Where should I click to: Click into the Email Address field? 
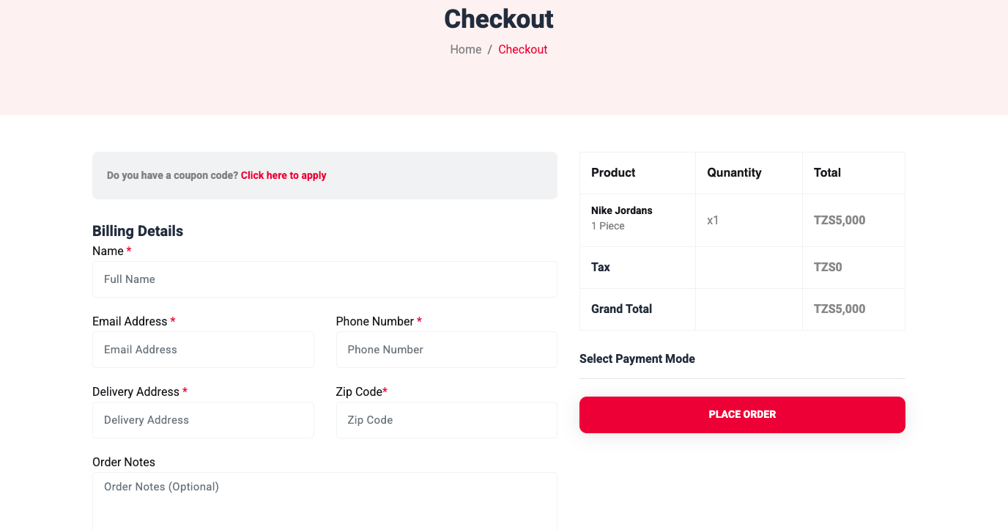[203, 350]
